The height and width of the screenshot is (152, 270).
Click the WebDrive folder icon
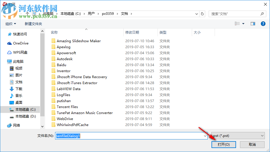tap(53, 119)
